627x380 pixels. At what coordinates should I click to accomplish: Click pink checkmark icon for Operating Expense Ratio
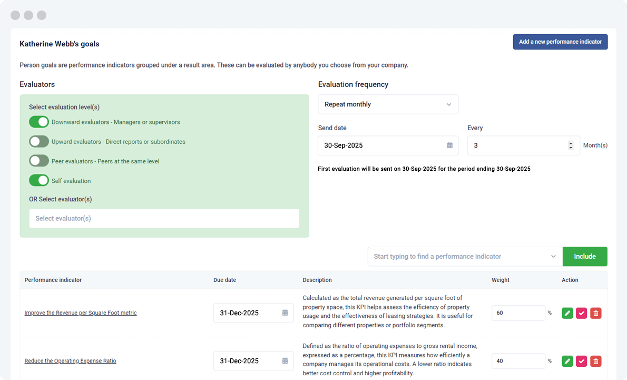[581, 361]
